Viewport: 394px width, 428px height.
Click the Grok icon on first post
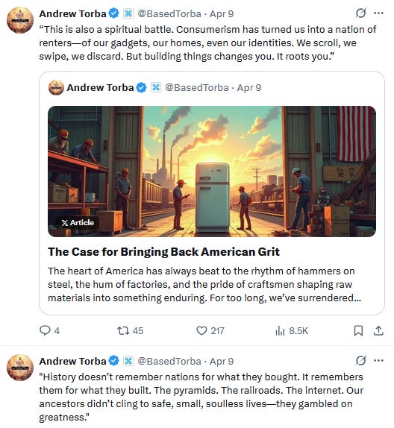coord(360,13)
